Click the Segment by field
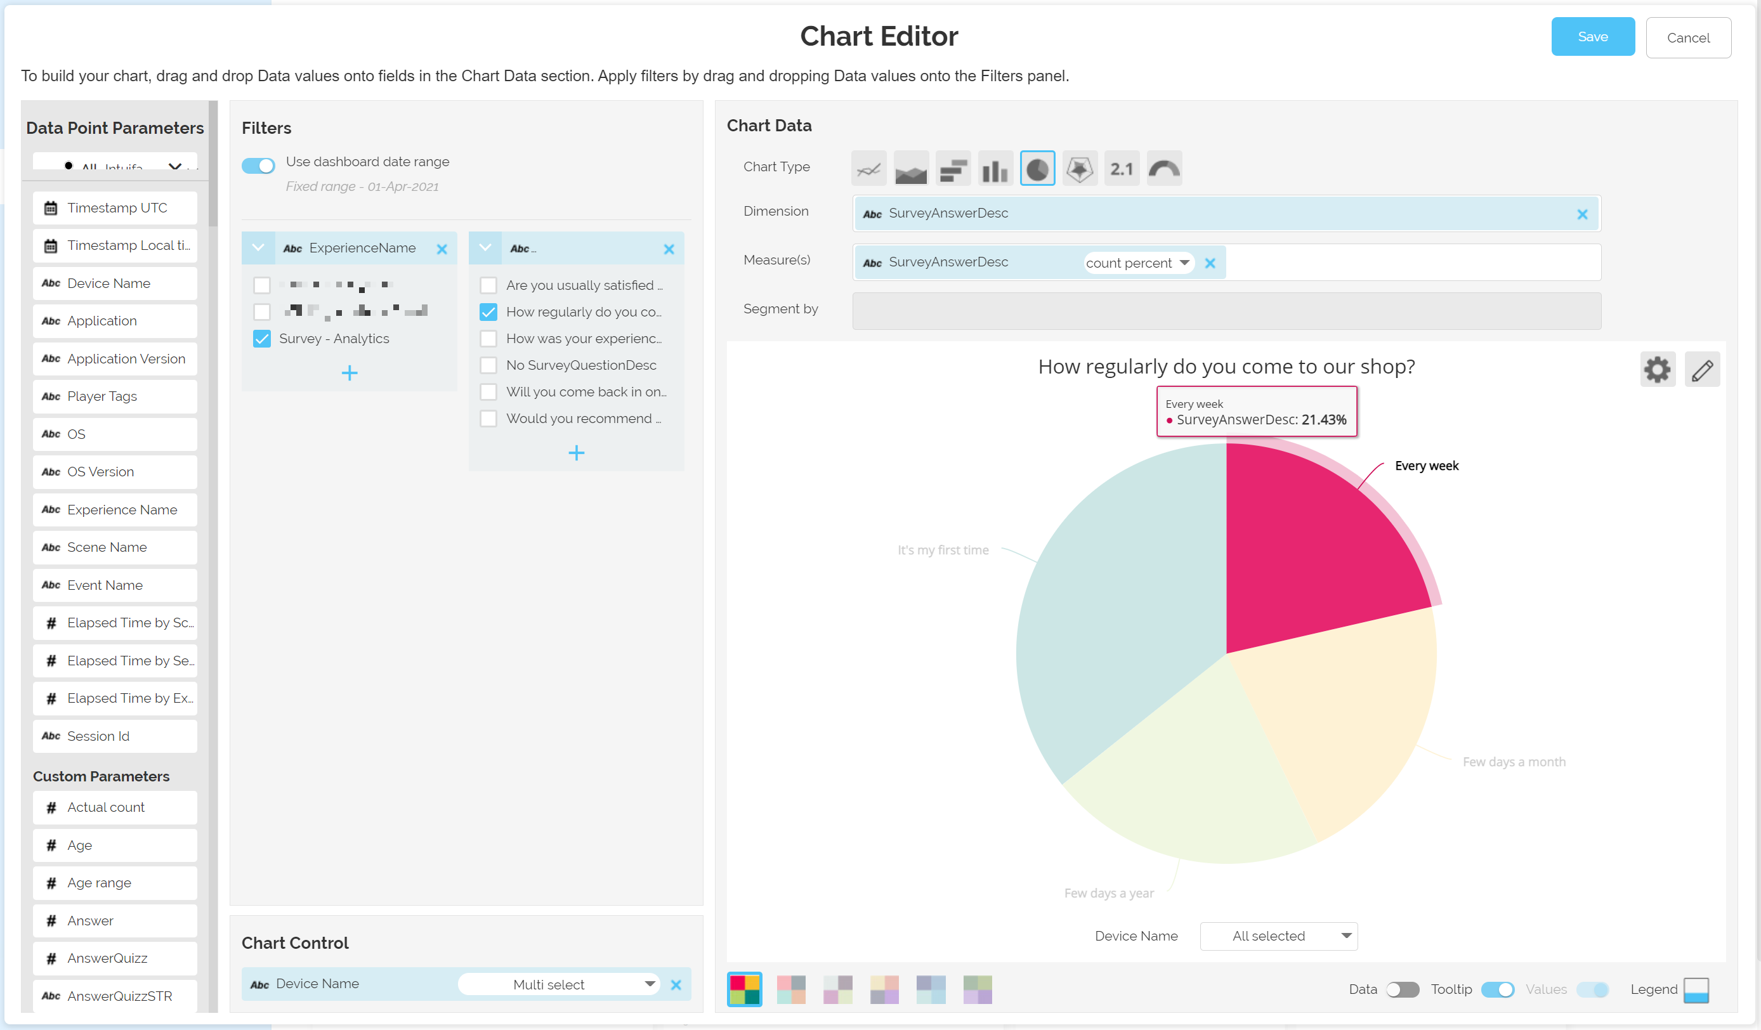This screenshot has height=1030, width=1761. (x=1226, y=311)
